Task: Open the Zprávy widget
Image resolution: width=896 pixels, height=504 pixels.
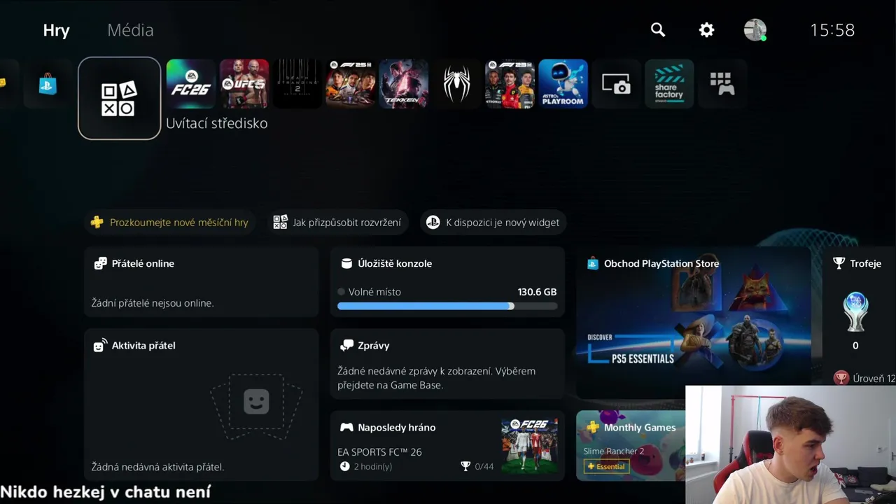Action: pyautogui.click(x=447, y=364)
